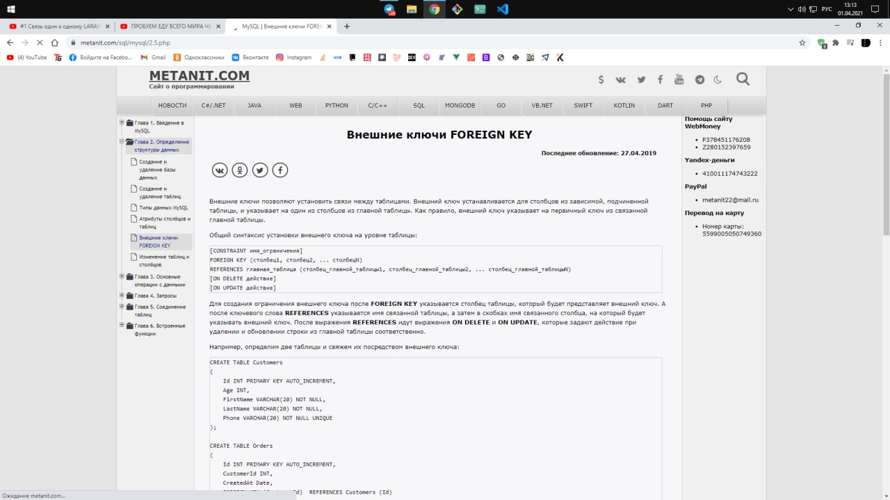This screenshot has width=890, height=500.
Task: Open the Одноклассники bookmark
Action: click(x=199, y=58)
